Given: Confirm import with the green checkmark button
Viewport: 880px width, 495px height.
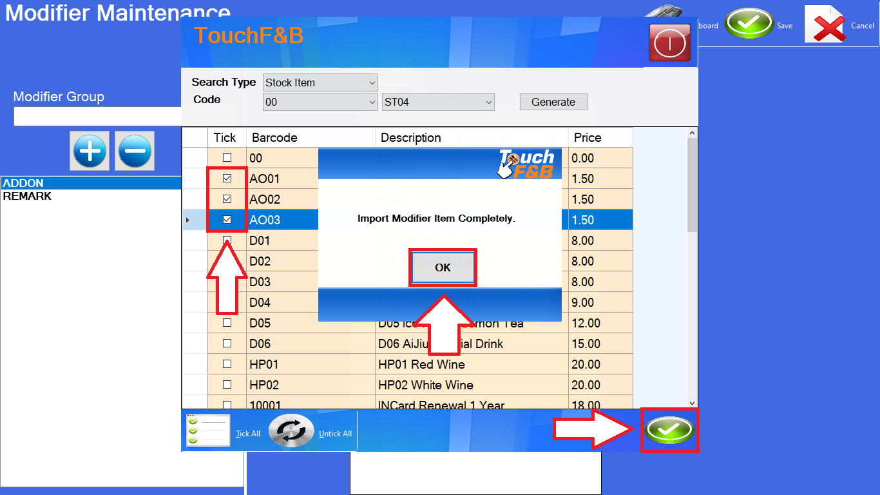Looking at the screenshot, I should click(669, 430).
